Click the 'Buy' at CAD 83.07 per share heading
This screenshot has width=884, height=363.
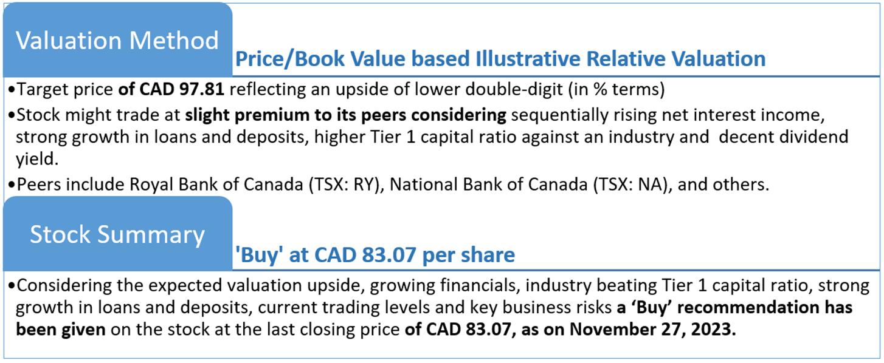375,255
